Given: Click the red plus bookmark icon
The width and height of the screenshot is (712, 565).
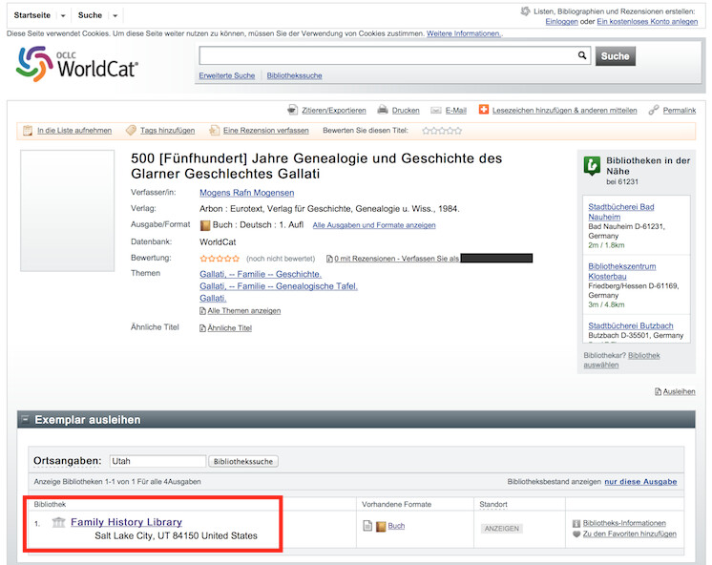Looking at the screenshot, I should (x=484, y=110).
